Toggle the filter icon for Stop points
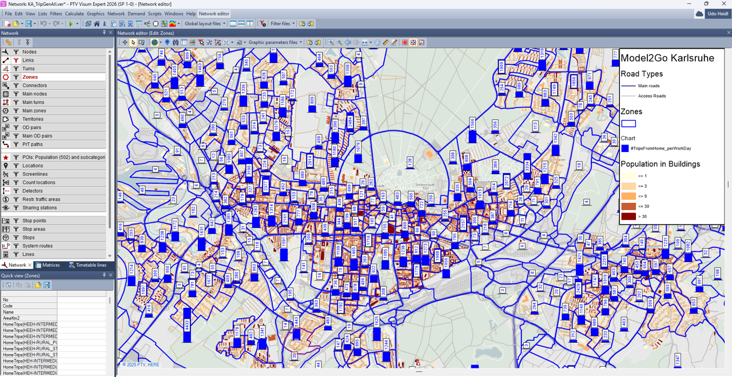 tap(16, 220)
